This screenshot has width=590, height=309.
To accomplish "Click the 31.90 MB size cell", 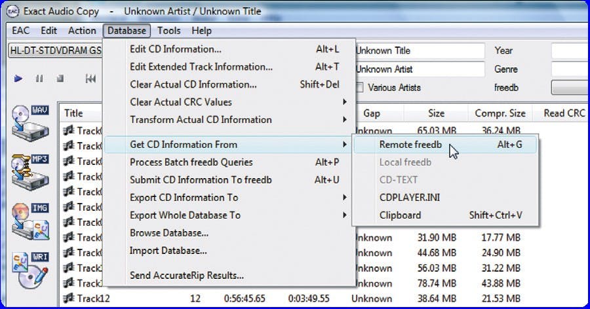I will tap(437, 238).
